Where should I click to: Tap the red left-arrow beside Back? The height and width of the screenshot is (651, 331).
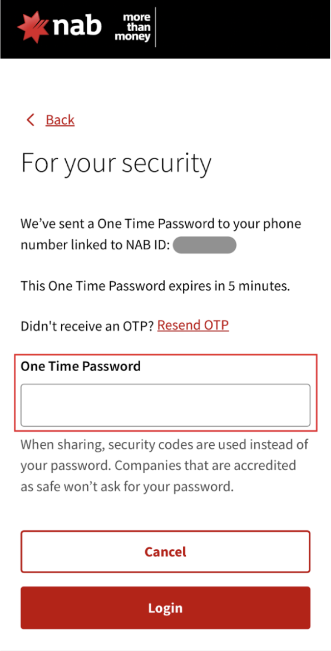click(x=31, y=119)
